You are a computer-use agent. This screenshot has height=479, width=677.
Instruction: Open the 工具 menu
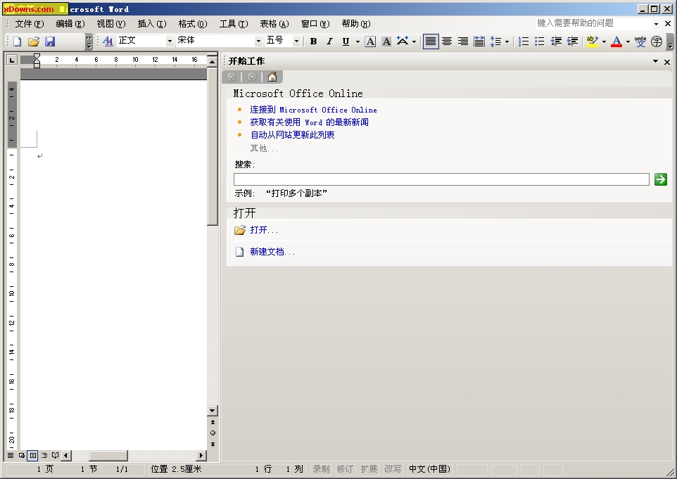[x=233, y=24]
